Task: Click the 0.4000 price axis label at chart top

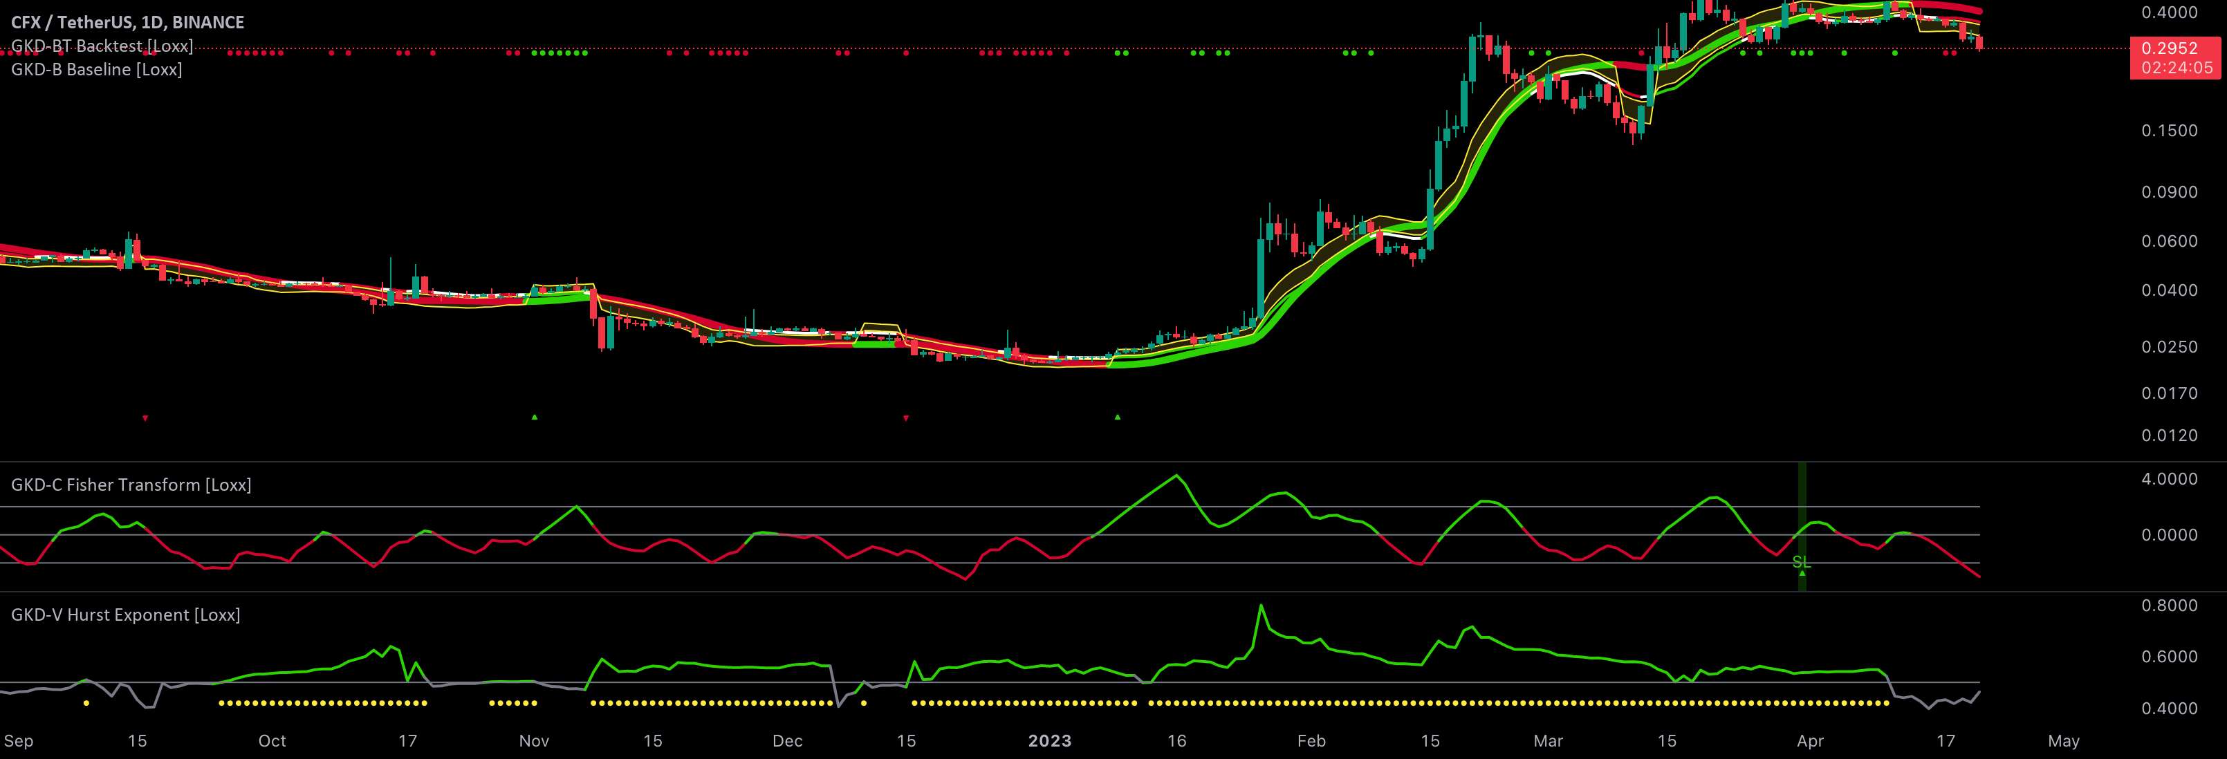Action: coord(2168,12)
